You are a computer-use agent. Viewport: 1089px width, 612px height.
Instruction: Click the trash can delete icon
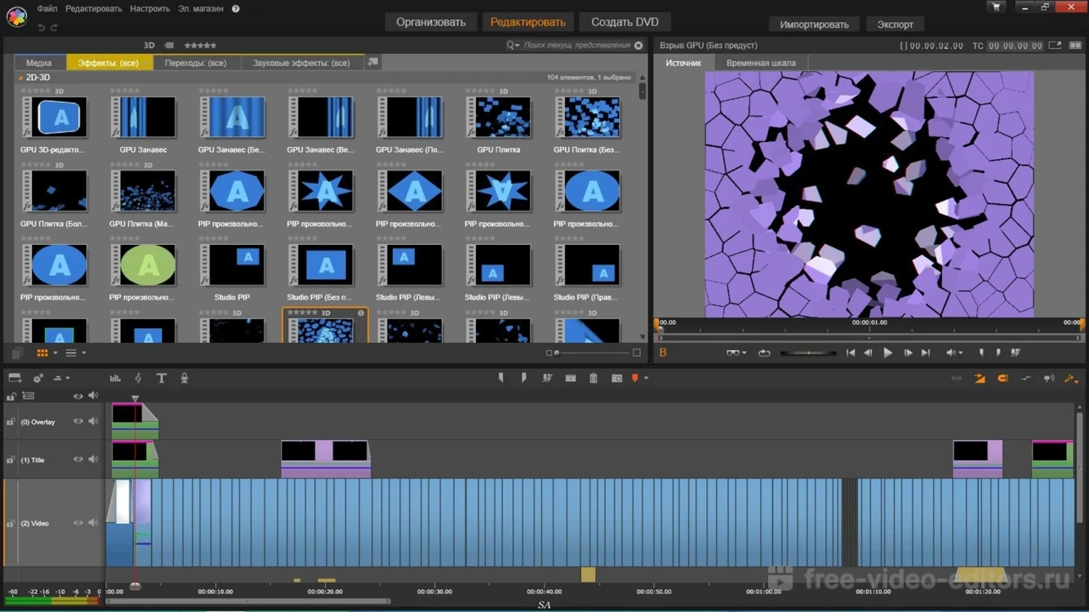point(593,379)
